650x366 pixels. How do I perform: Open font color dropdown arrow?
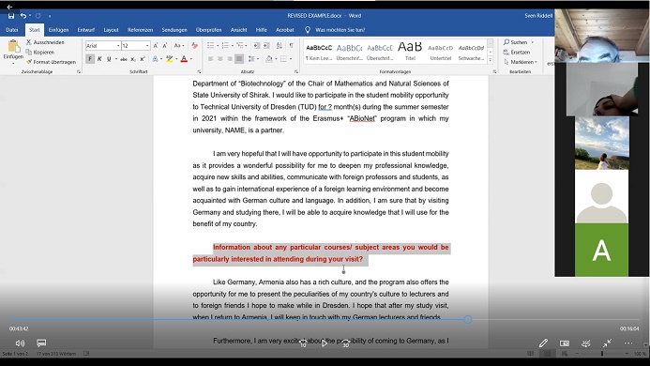(191, 59)
